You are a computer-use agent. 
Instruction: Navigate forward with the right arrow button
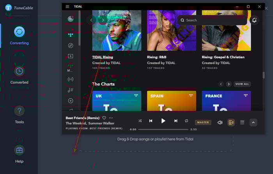click(x=103, y=20)
